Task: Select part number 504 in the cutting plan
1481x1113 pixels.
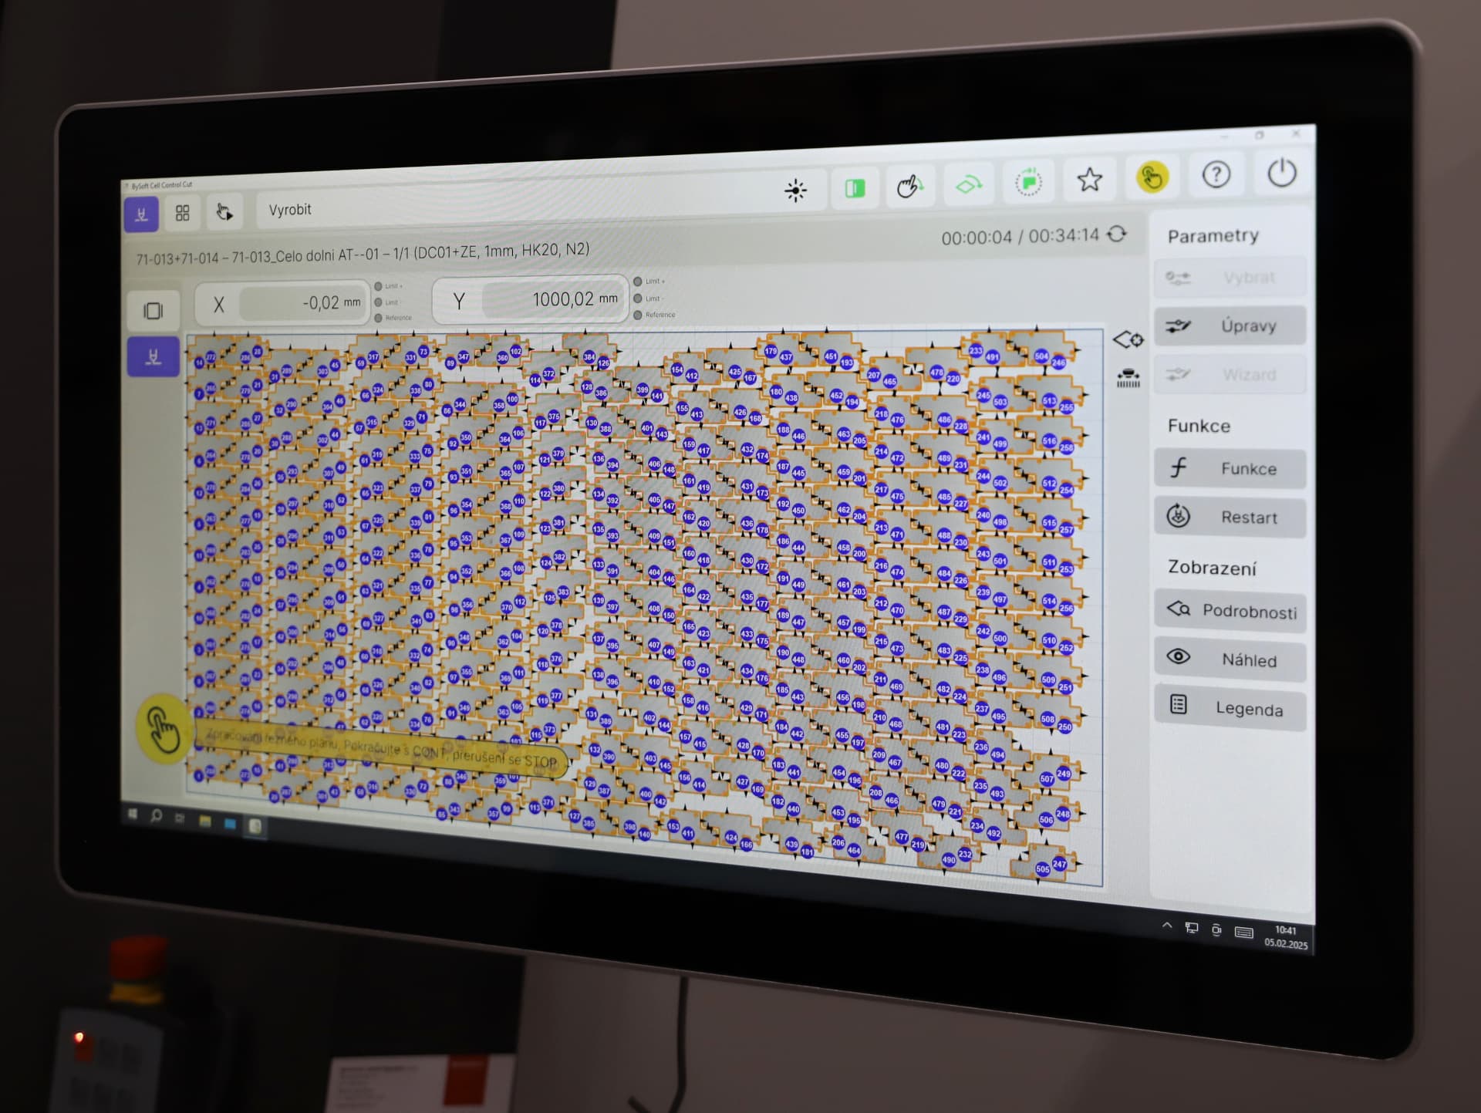Action: [1041, 356]
